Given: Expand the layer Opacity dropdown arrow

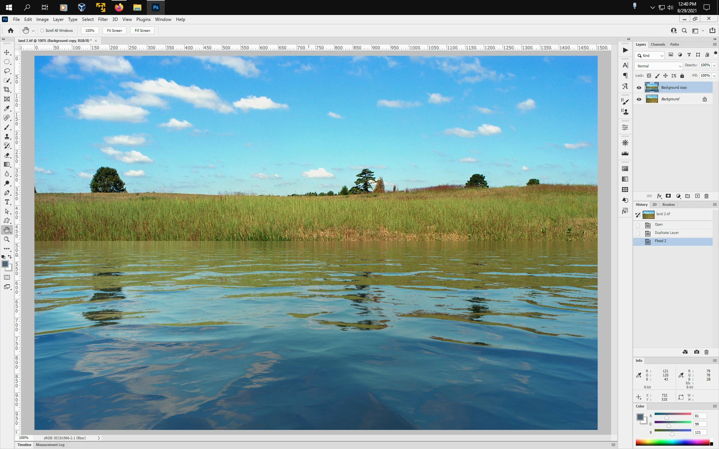Looking at the screenshot, I should tap(714, 65).
